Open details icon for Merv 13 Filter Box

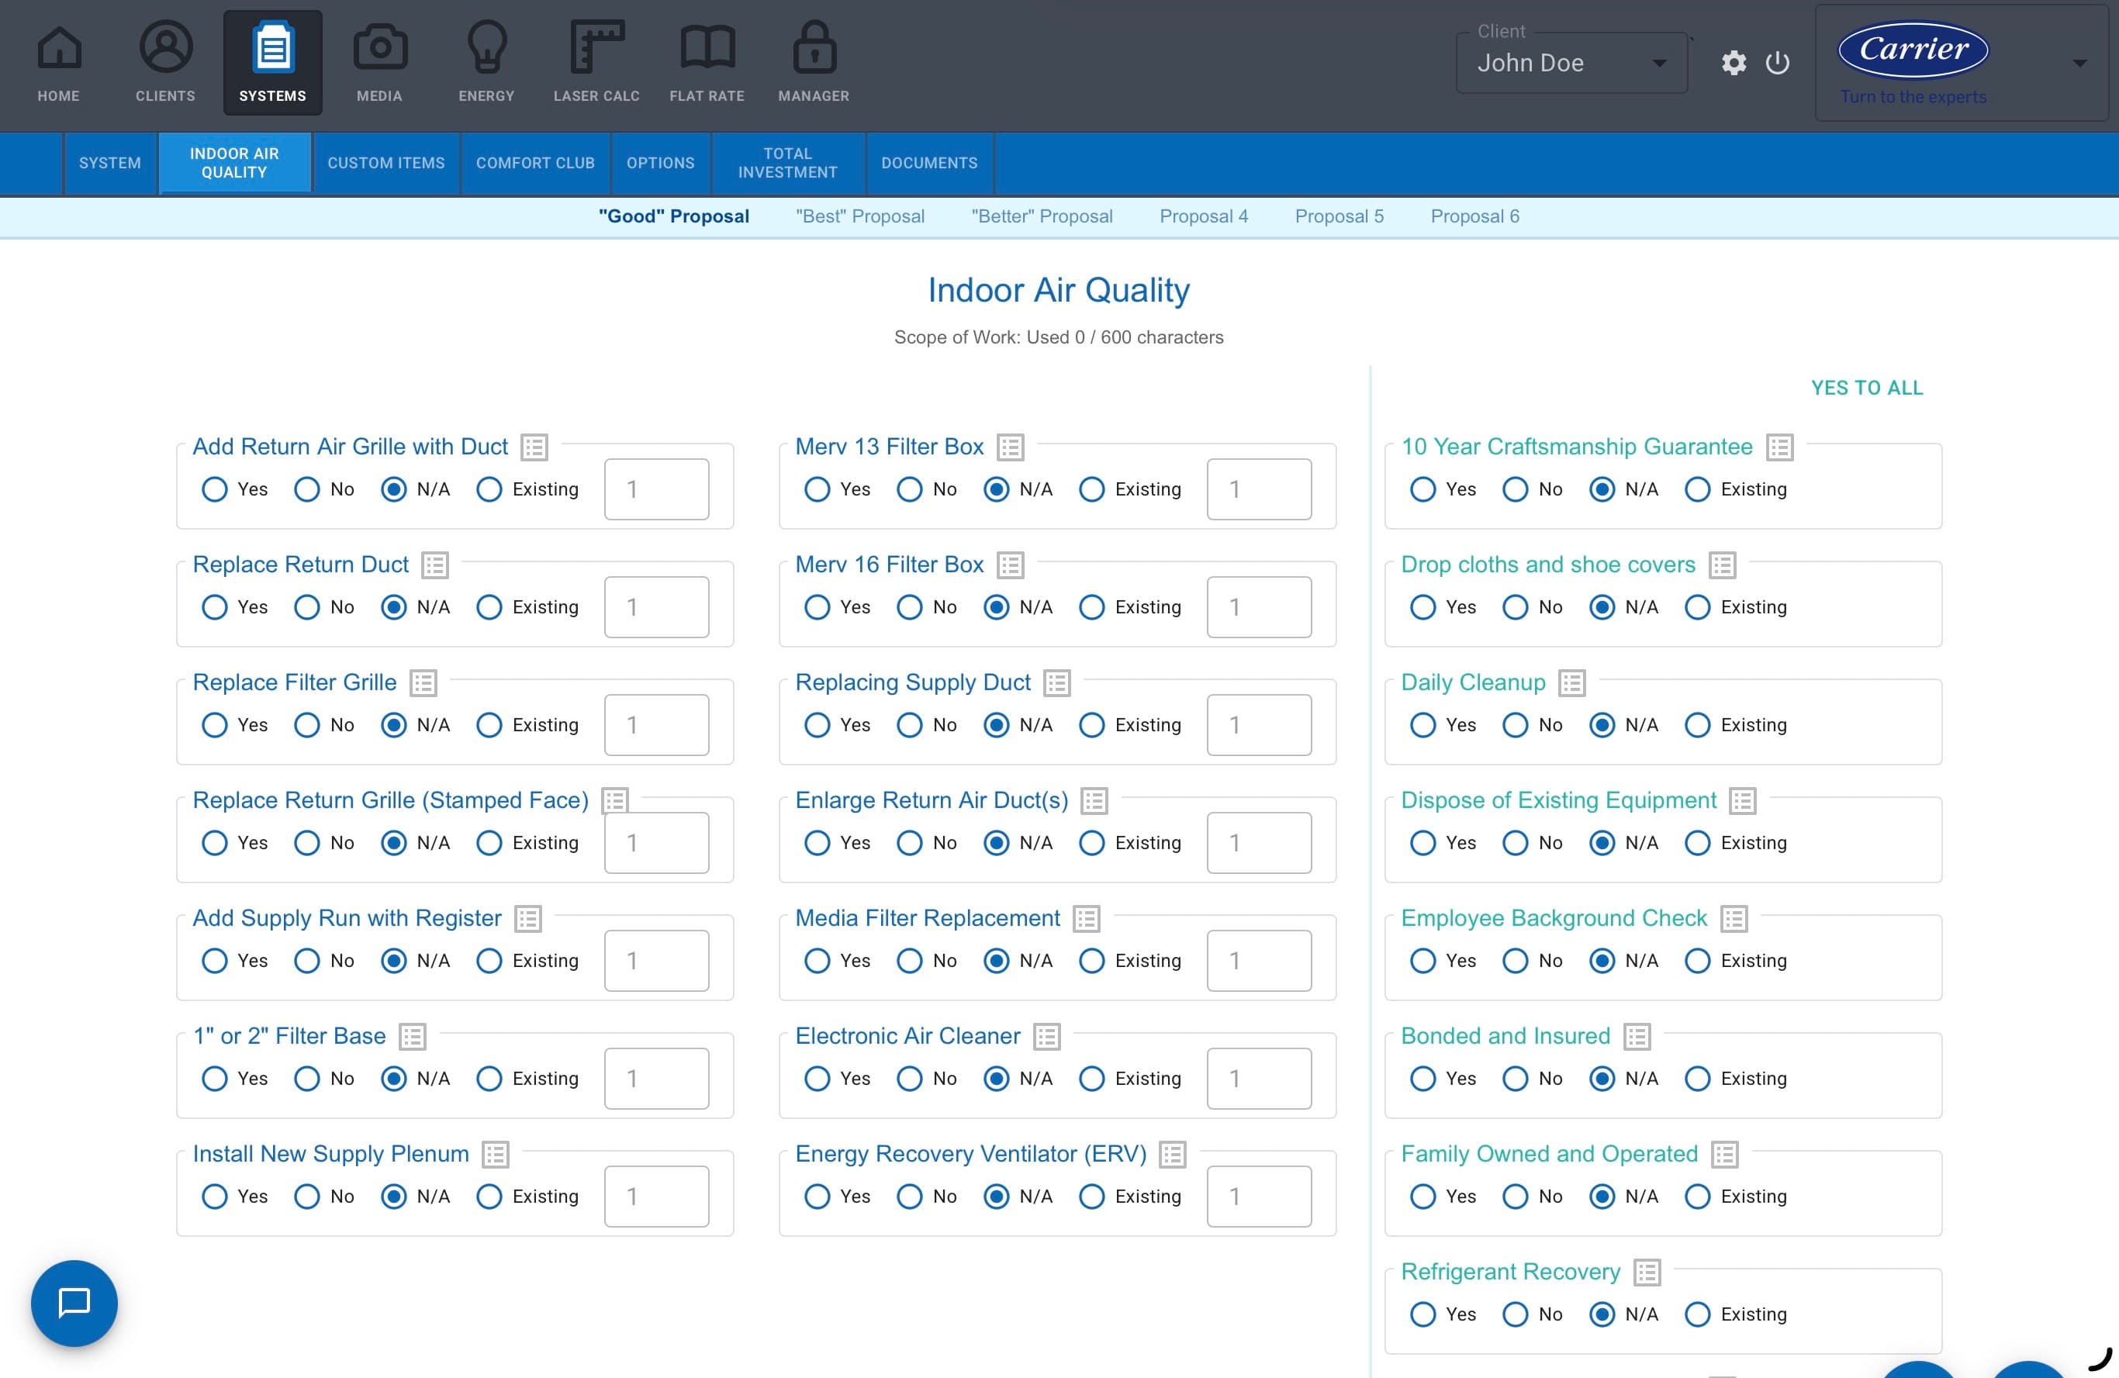coord(1011,447)
